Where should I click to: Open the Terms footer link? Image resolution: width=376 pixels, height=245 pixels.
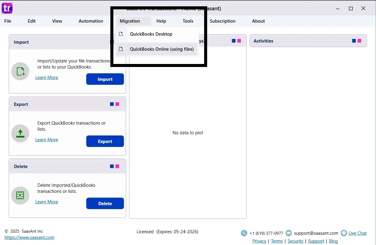coord(277,241)
